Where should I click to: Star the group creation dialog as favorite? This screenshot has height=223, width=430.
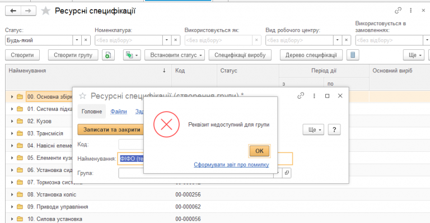(x=82, y=96)
